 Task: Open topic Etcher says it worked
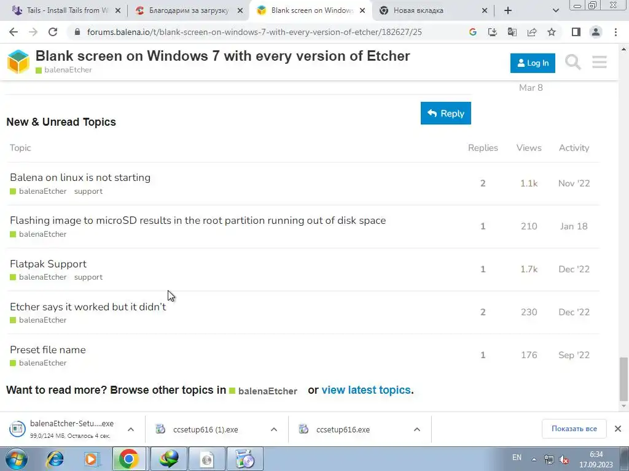[x=88, y=307]
